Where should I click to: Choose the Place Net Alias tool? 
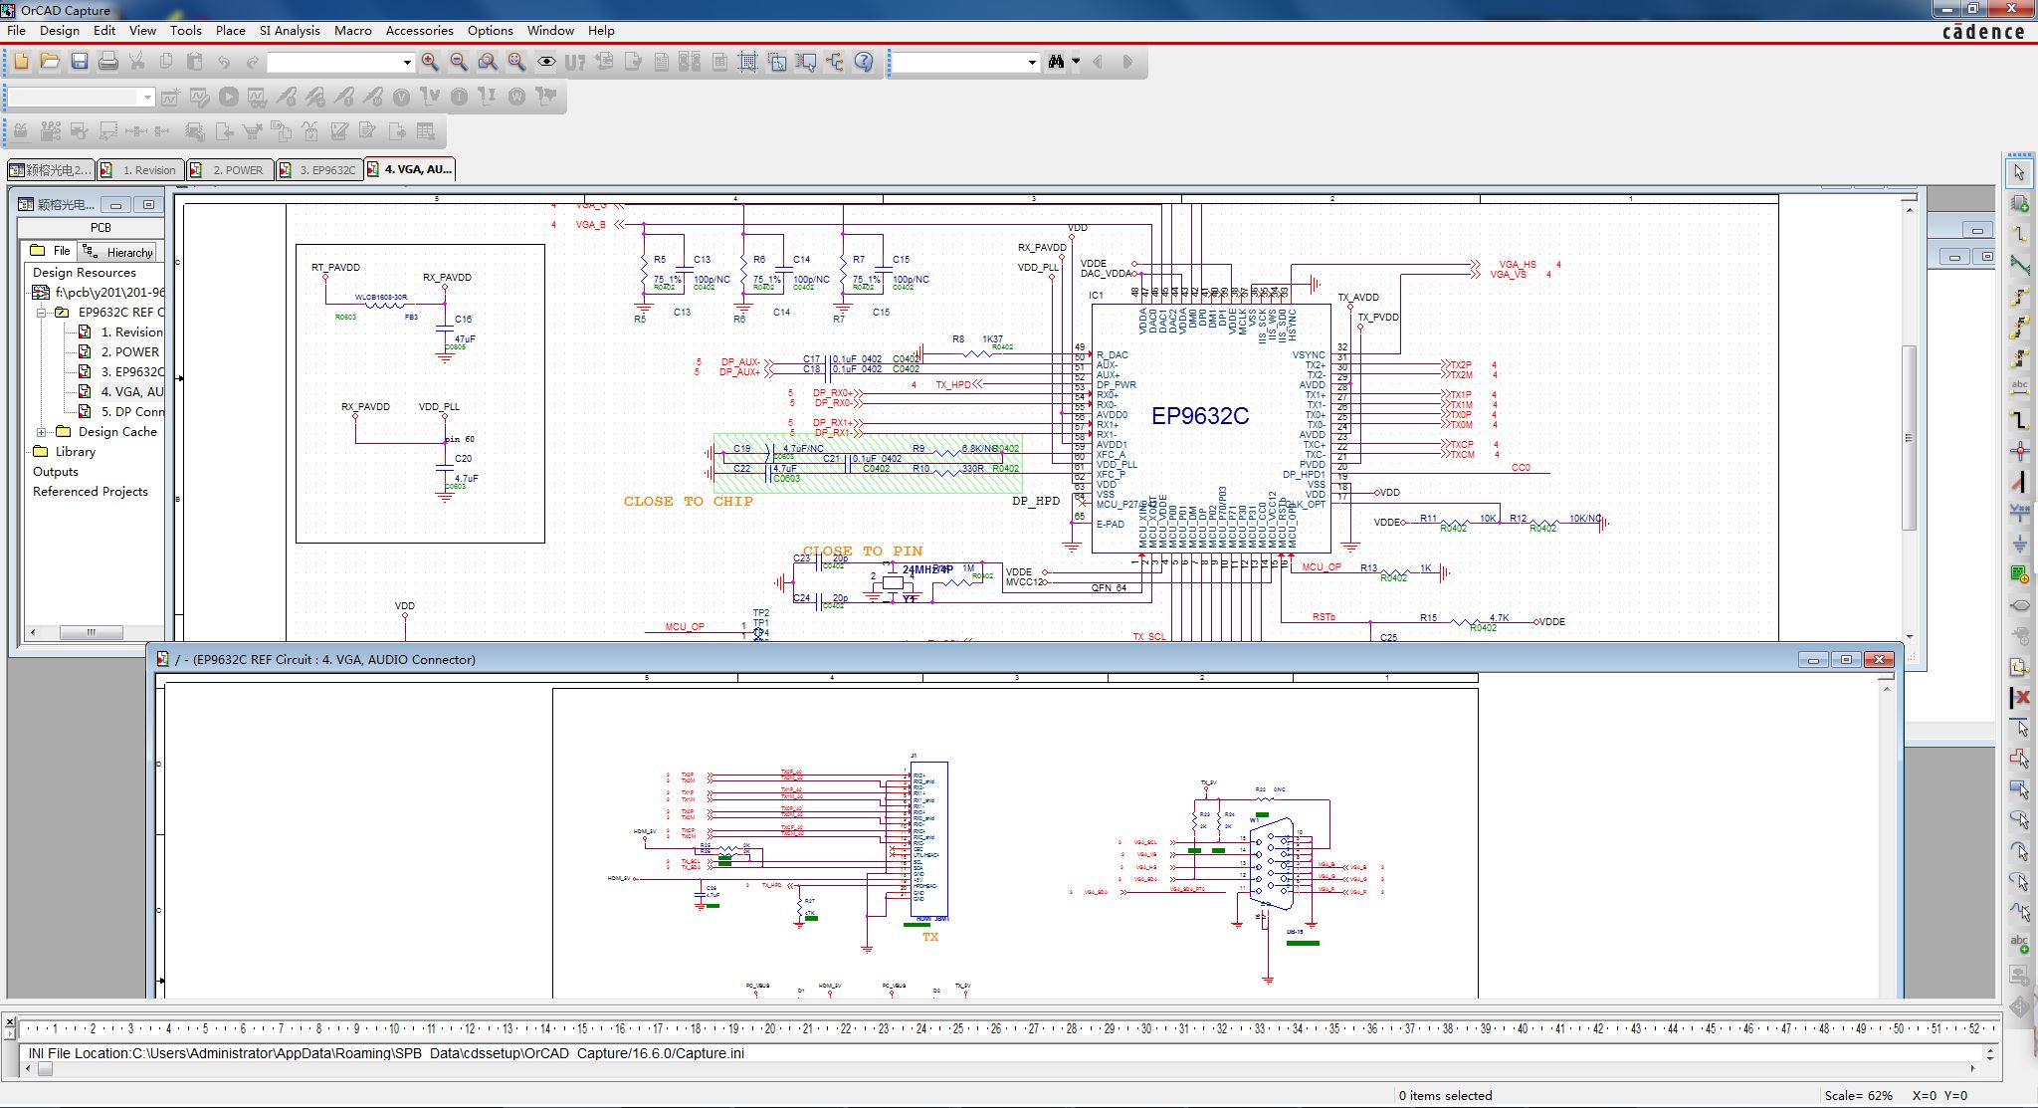tap(2022, 389)
